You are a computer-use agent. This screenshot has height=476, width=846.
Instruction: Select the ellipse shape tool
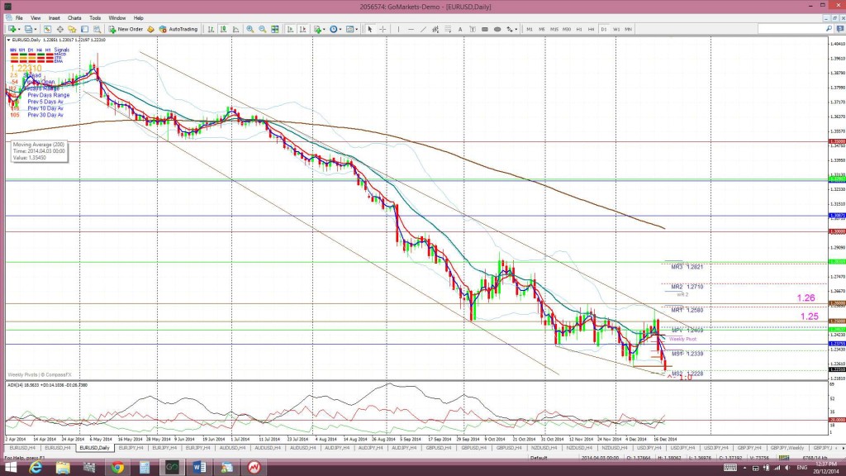pyautogui.click(x=497, y=29)
